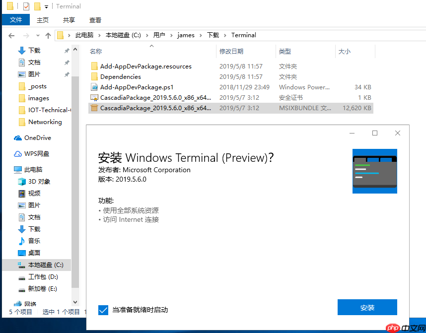The image size is (426, 333).
Task: Click the Install (安装) button
Action: tap(367, 307)
